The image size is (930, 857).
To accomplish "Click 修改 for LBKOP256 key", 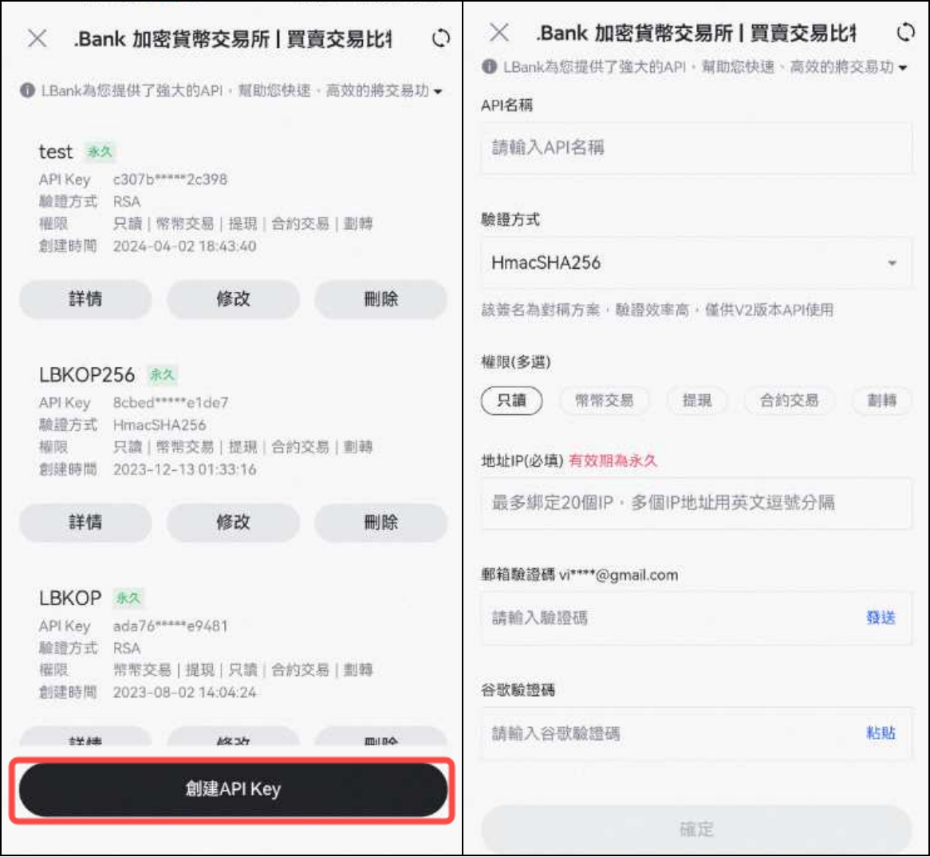I will click(x=232, y=523).
